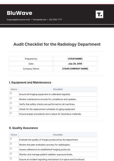114x161 pixels.
Task: Click phone number 222 555 7777
Action: point(55,20)
